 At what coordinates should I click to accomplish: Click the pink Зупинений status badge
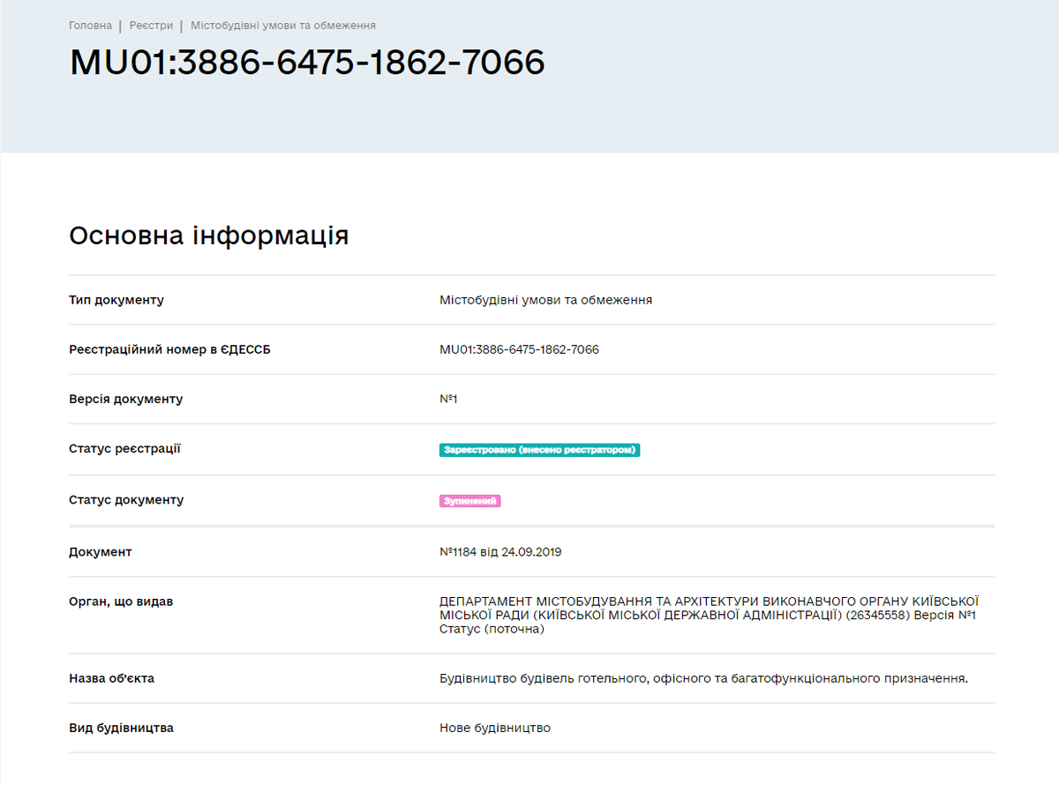(x=470, y=501)
